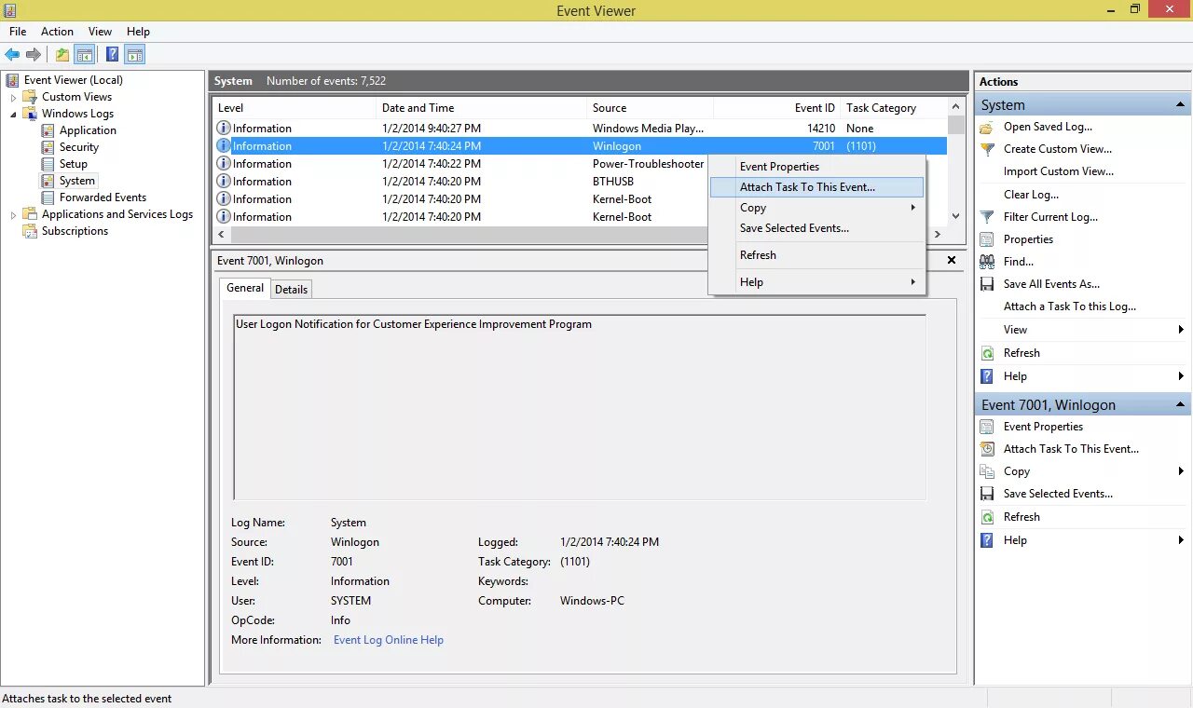Click Import Custom View in Actions

coord(1058,171)
